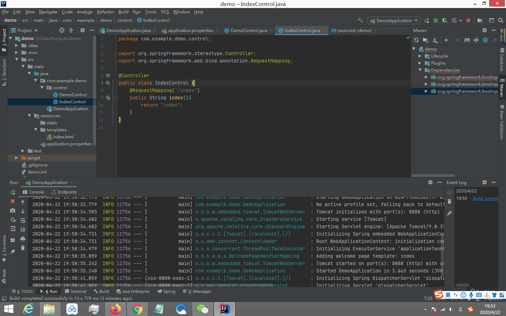Viewport: 506px width, 316px height.
Task: Click the Spring bean gutter icon on line 7
Action: [108, 83]
